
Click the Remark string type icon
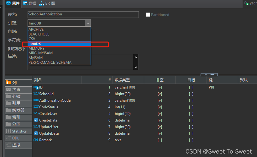click(x=36, y=140)
